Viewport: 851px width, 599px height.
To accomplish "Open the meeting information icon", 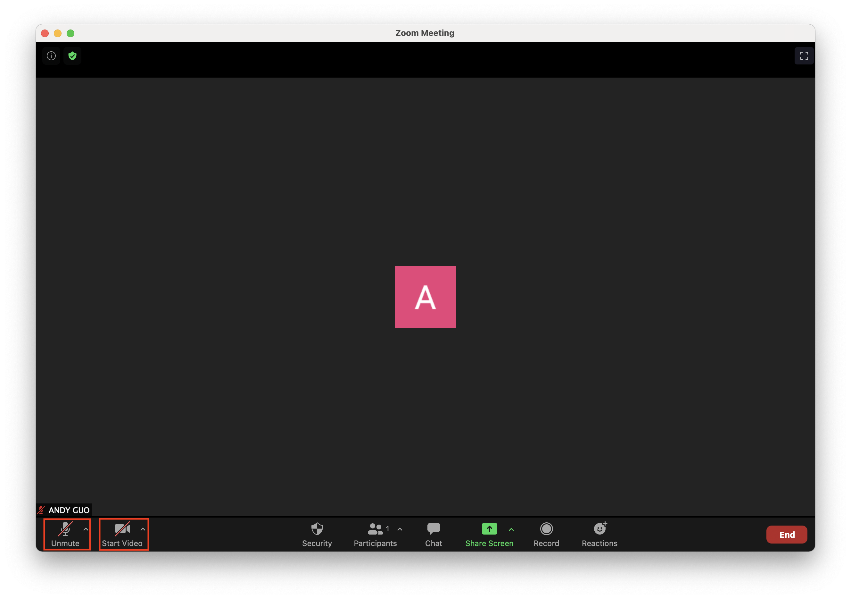I will point(51,55).
